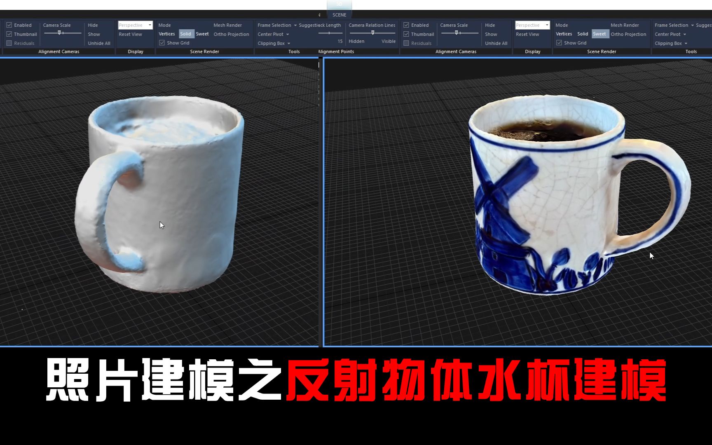
Task: Enable the Residuals checkbox
Action: (9, 43)
